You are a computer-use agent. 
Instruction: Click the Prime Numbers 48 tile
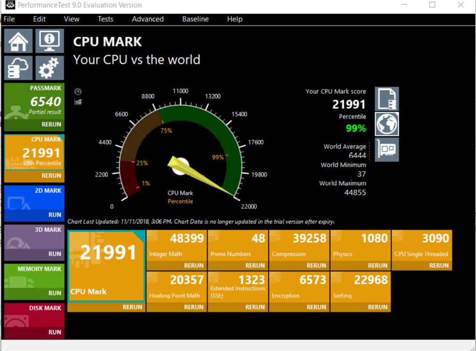pos(238,246)
